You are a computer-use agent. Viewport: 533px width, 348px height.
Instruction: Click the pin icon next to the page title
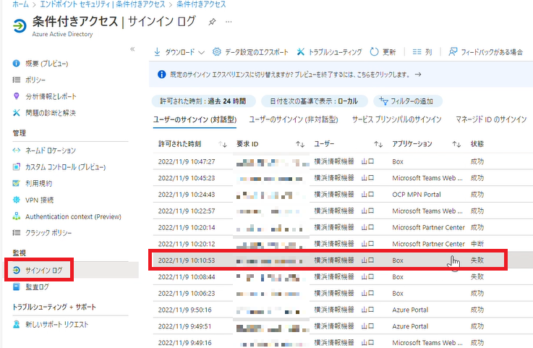tap(212, 22)
